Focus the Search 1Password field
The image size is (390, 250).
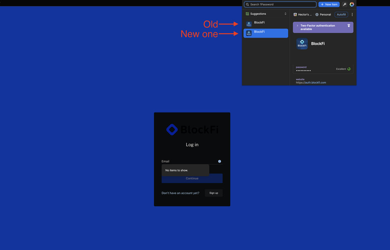(281, 4)
